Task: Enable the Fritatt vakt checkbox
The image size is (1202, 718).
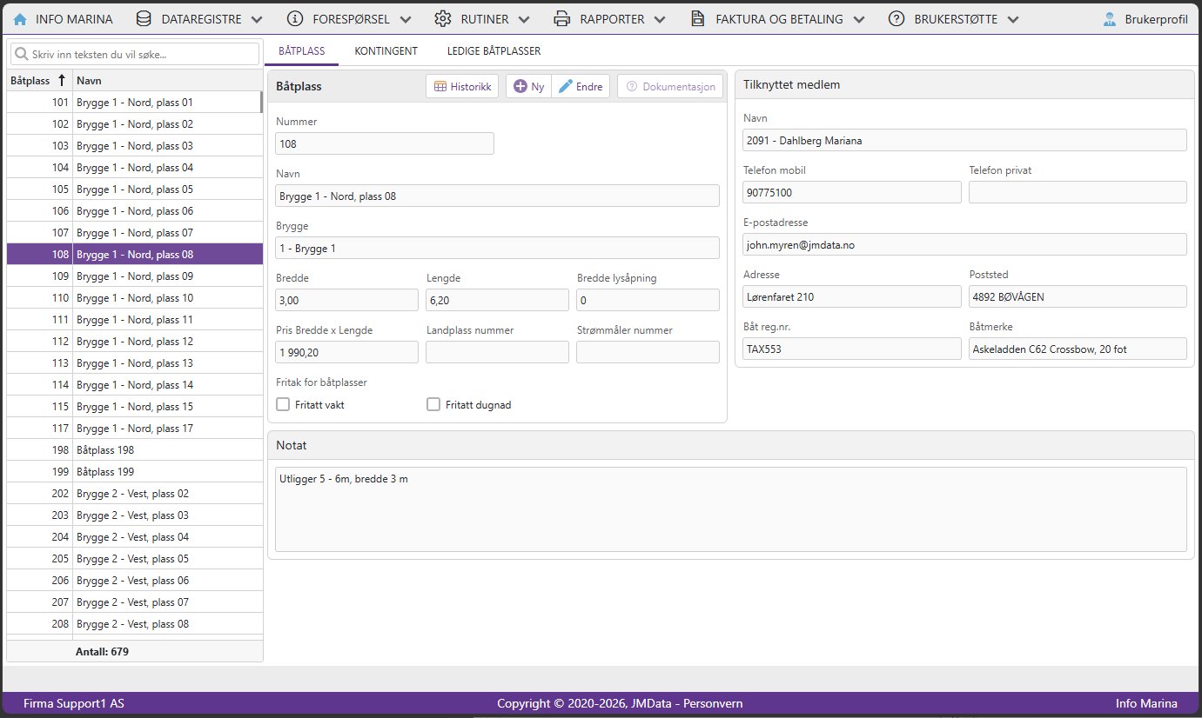Action: click(283, 404)
